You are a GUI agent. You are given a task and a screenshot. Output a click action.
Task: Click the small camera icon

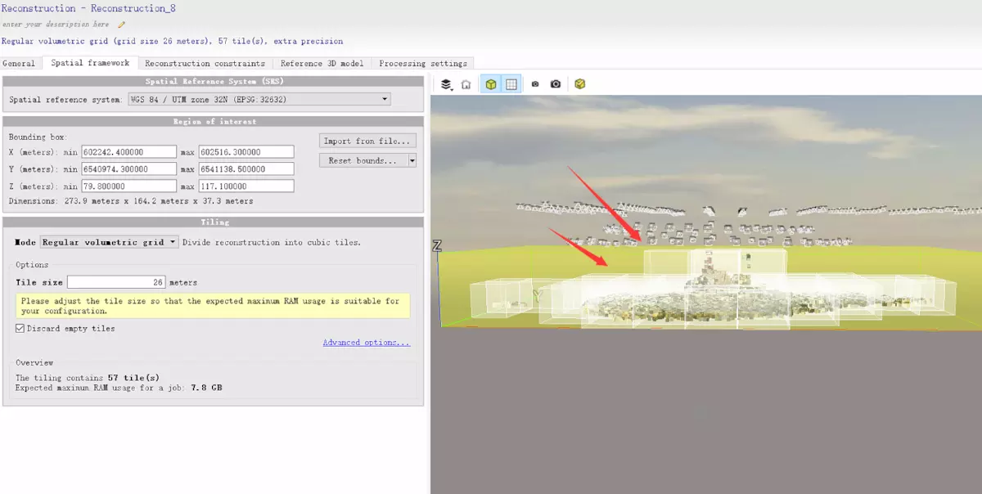535,84
